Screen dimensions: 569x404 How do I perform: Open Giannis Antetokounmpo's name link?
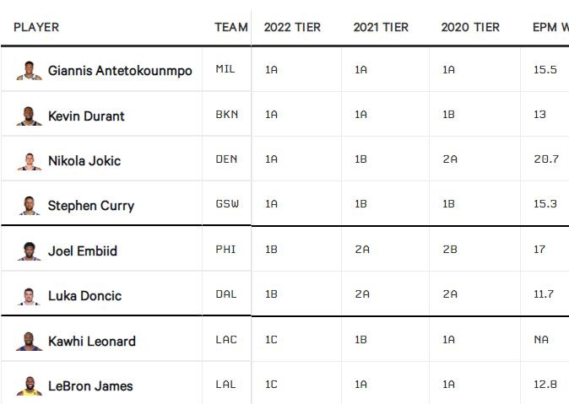tap(120, 71)
